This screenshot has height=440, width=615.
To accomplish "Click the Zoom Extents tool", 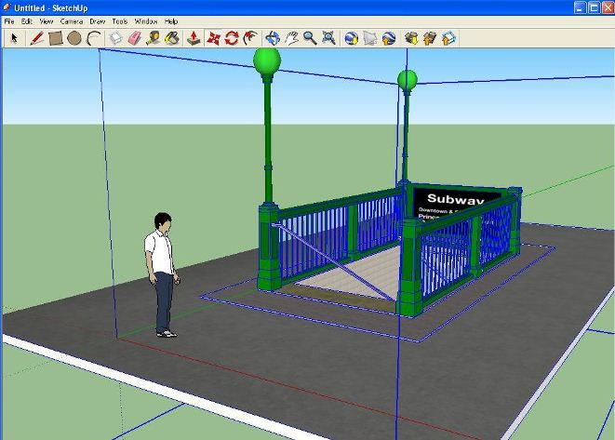I will click(x=328, y=38).
